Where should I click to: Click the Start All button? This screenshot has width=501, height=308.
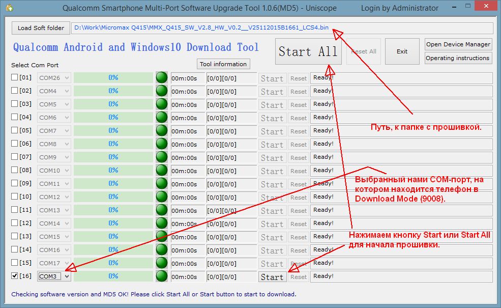[308, 51]
